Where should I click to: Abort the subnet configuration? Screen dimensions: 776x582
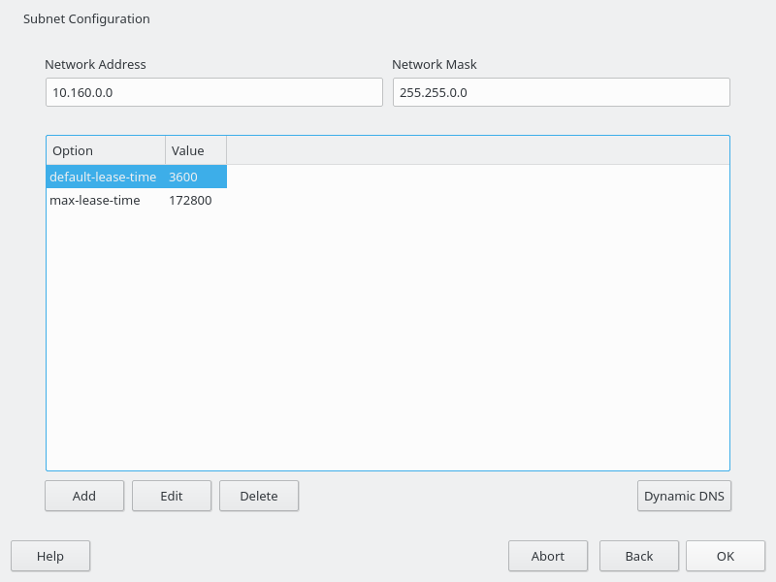(x=548, y=556)
